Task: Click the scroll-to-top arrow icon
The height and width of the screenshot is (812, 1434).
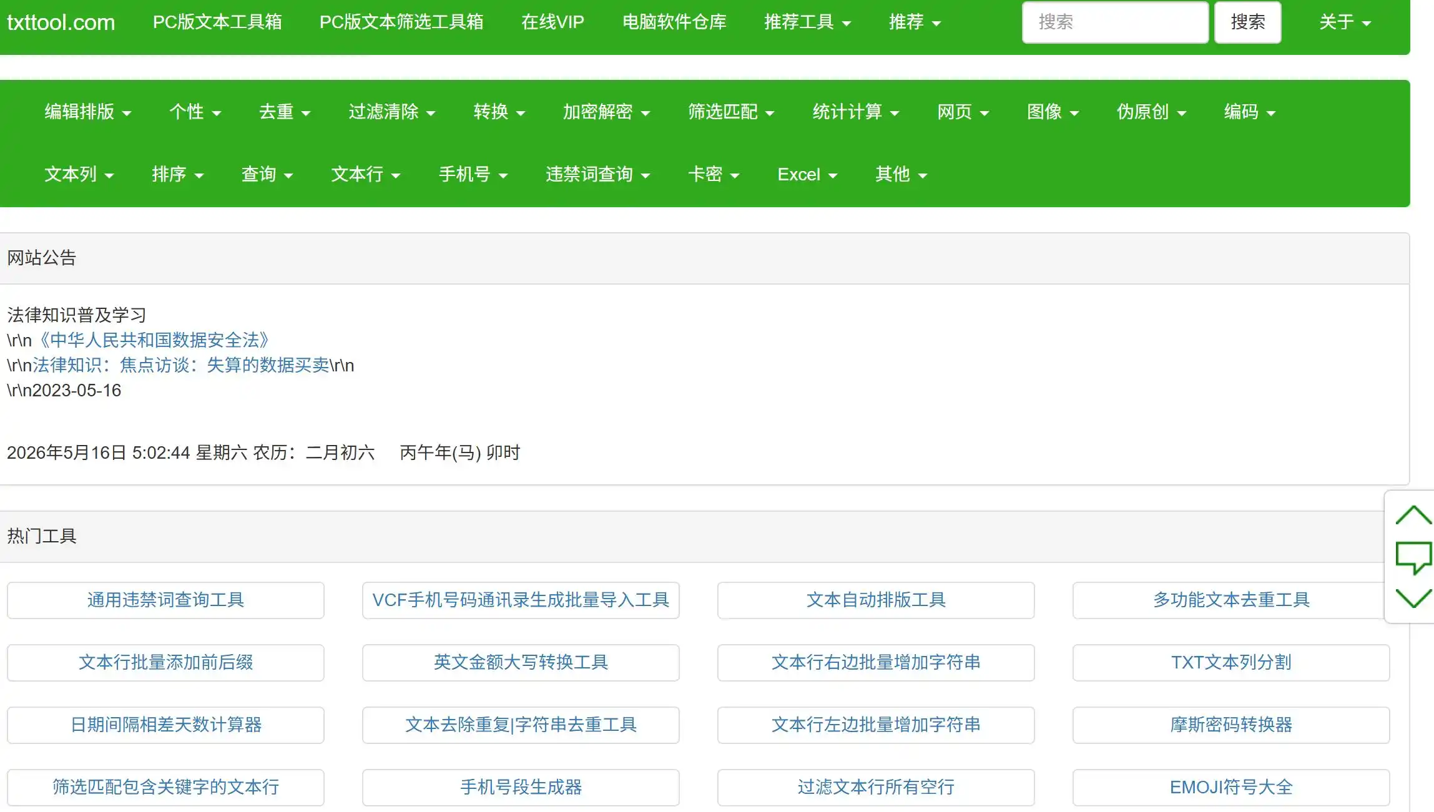Action: coord(1413,516)
